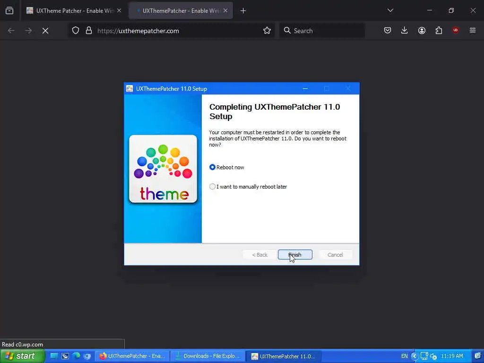Viewport: 484px width, 363px height.
Task: Open the uBlock Origin extension icon
Action: 456,30
